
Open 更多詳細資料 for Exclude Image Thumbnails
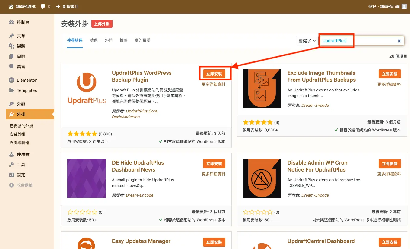pyautogui.click(x=389, y=84)
